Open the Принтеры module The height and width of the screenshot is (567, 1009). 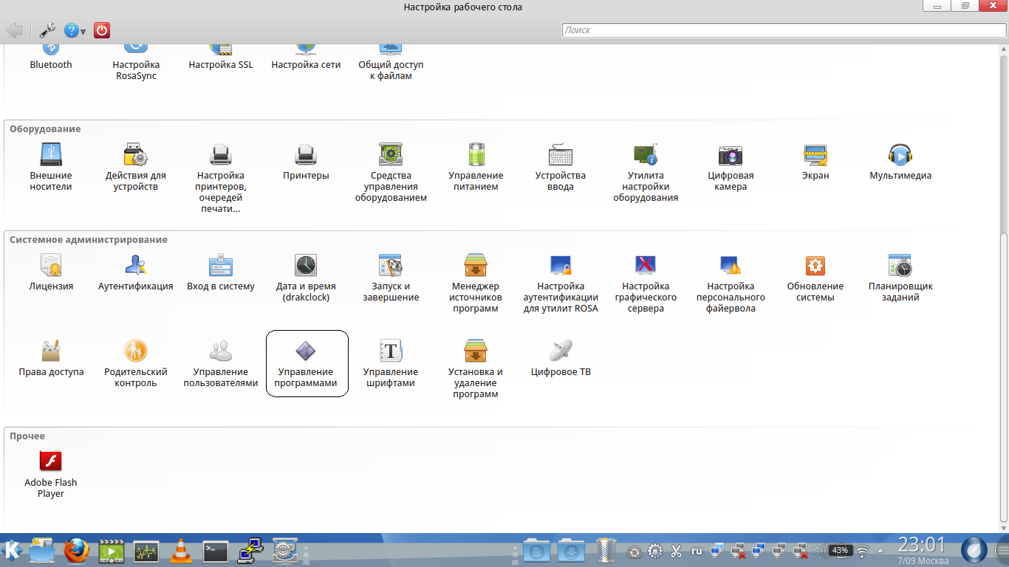click(x=306, y=162)
